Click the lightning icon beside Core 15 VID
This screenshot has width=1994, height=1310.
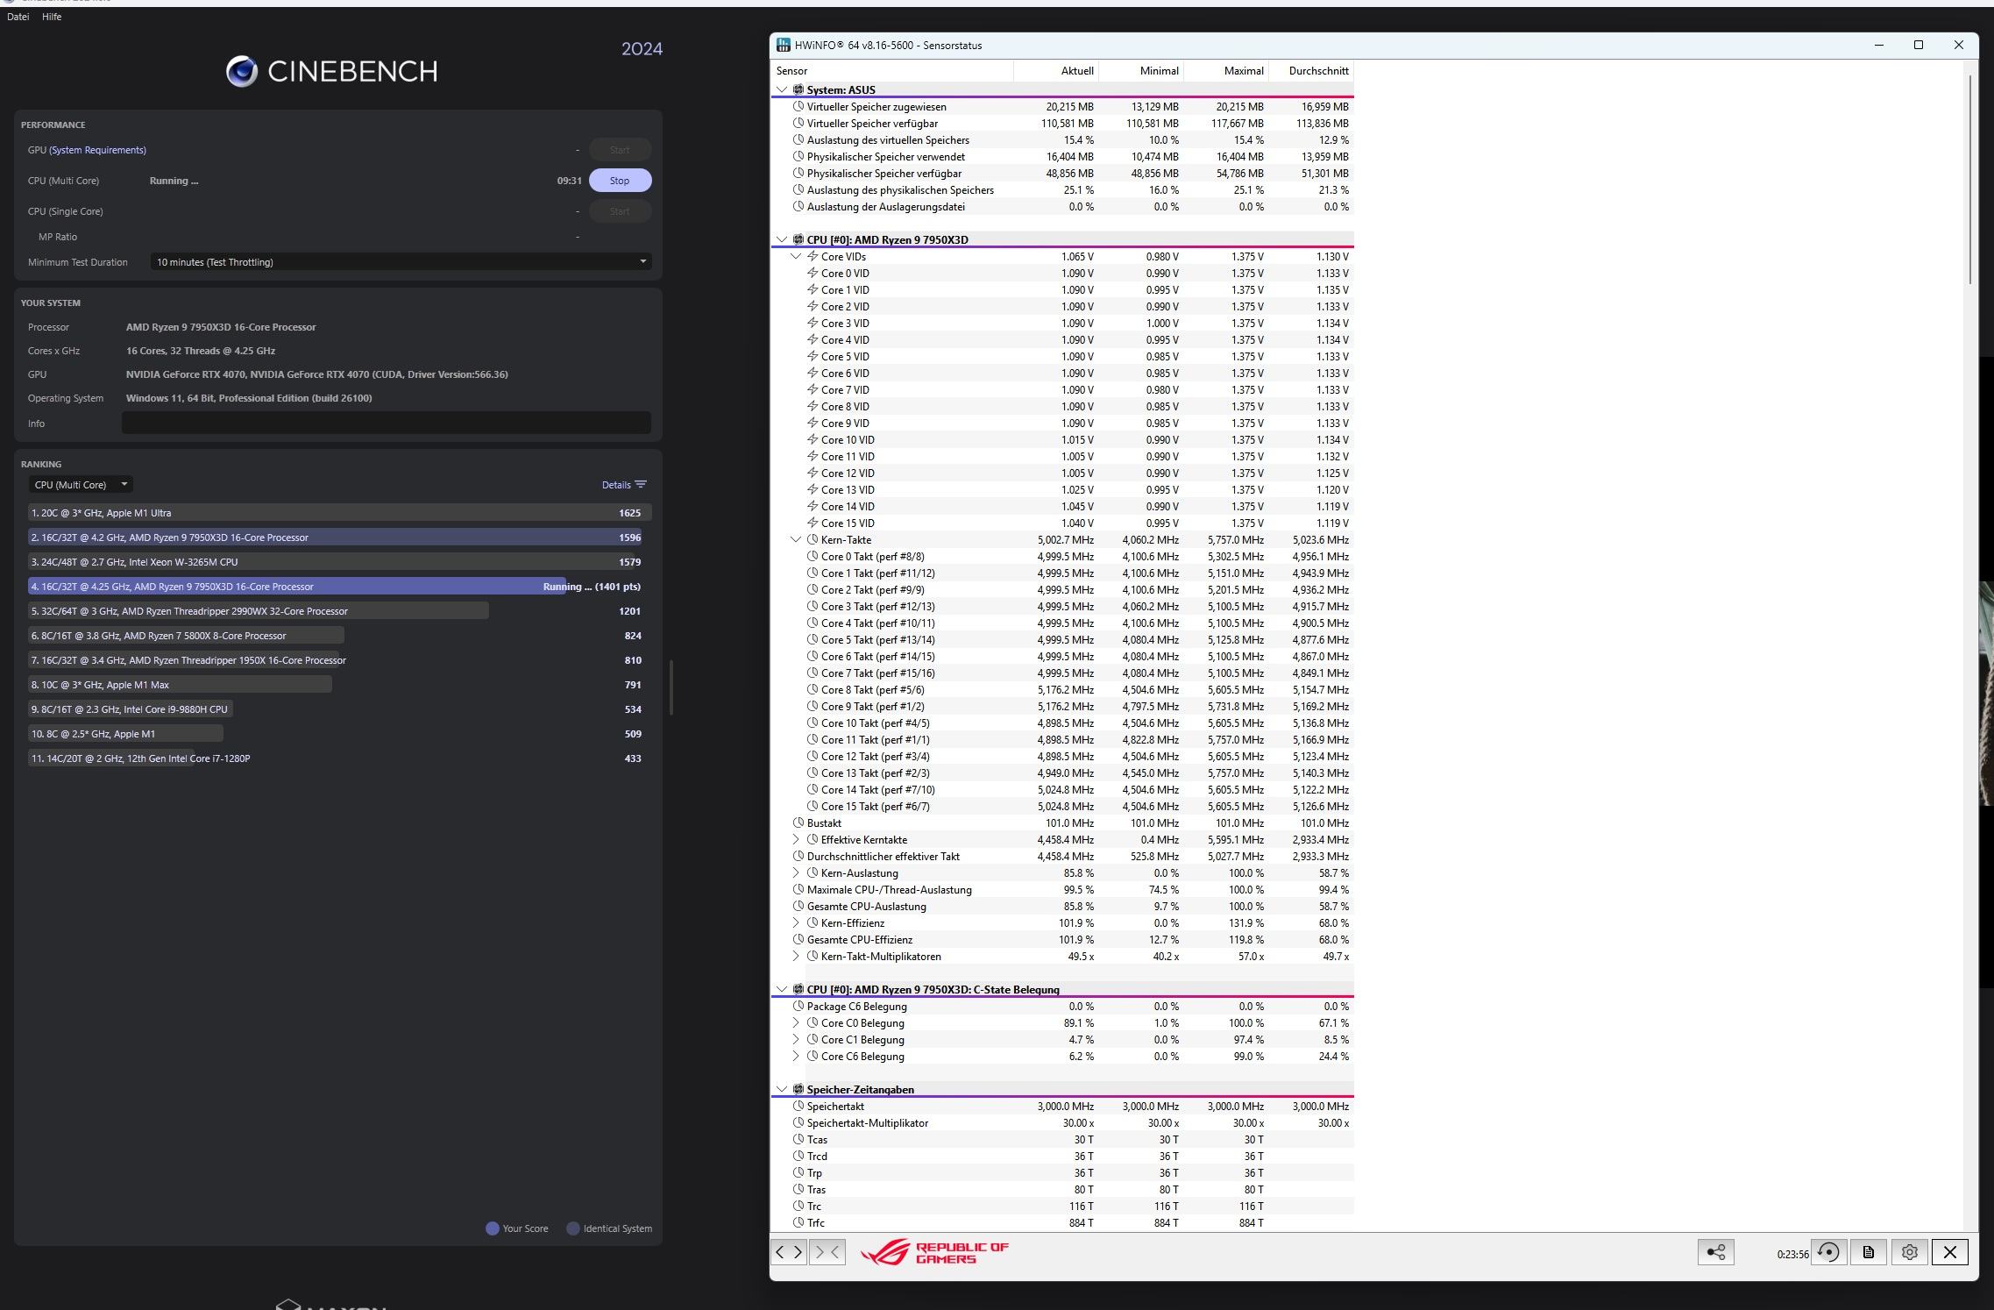tap(813, 523)
